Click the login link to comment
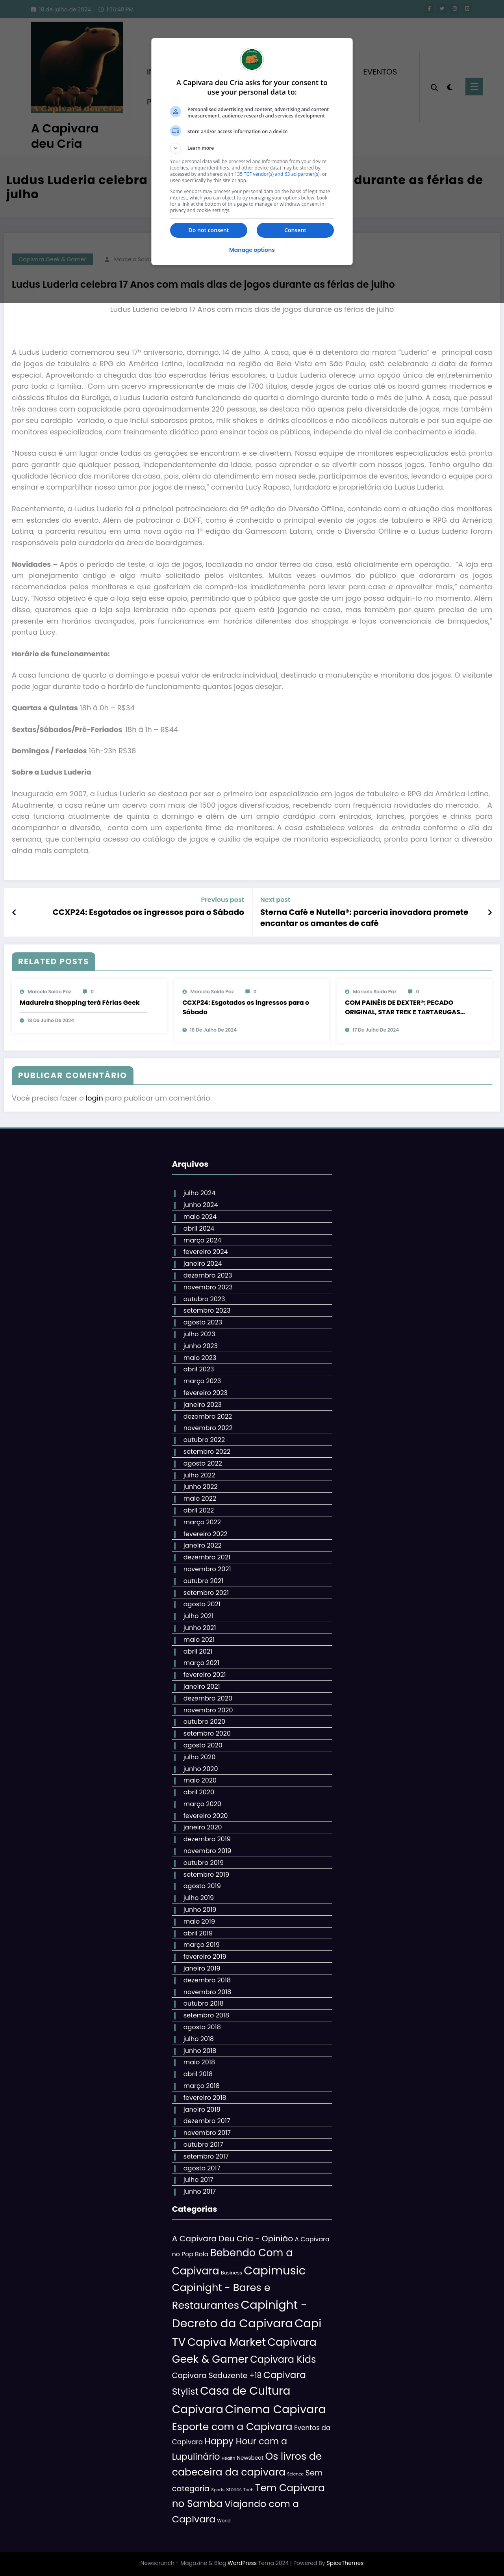 click(x=94, y=1098)
